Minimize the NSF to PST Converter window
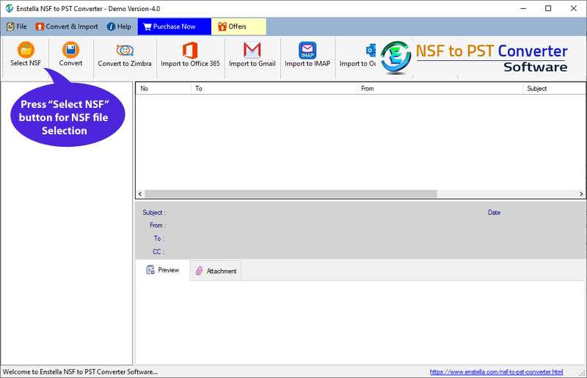 click(523, 8)
